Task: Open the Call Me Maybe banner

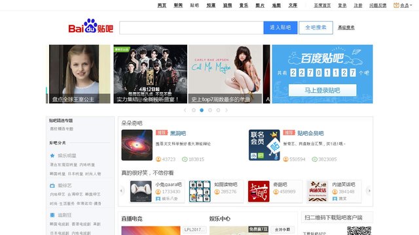Action: (x=225, y=74)
